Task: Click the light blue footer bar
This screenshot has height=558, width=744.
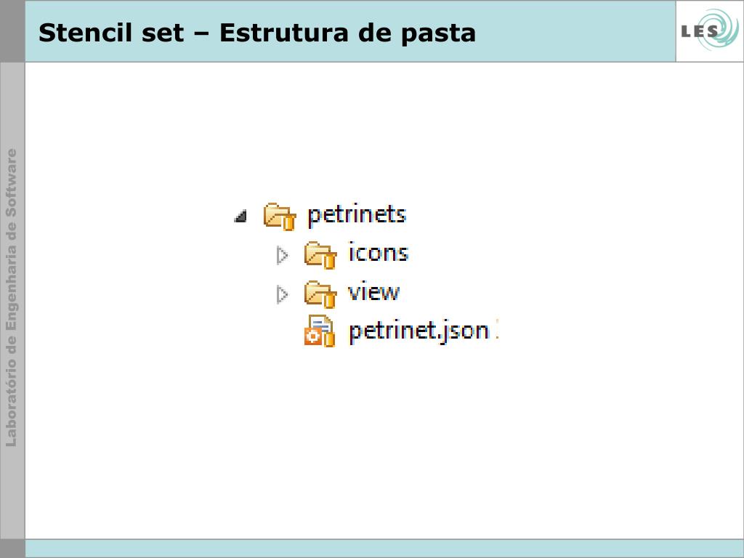Action: [384, 549]
